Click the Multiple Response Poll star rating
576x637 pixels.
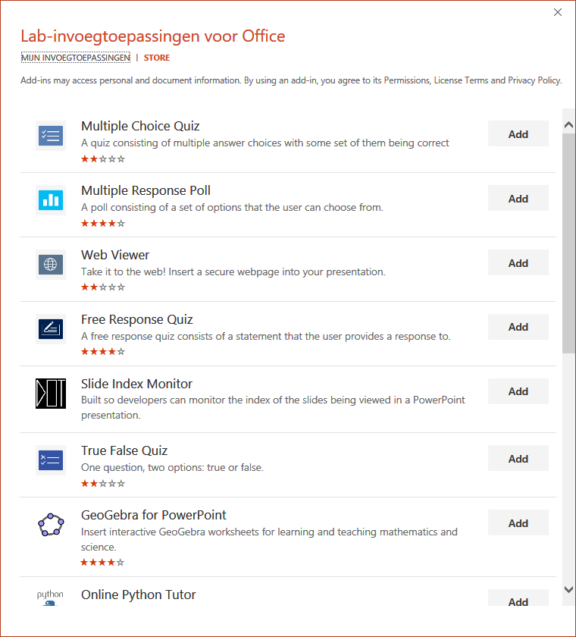[x=103, y=224]
